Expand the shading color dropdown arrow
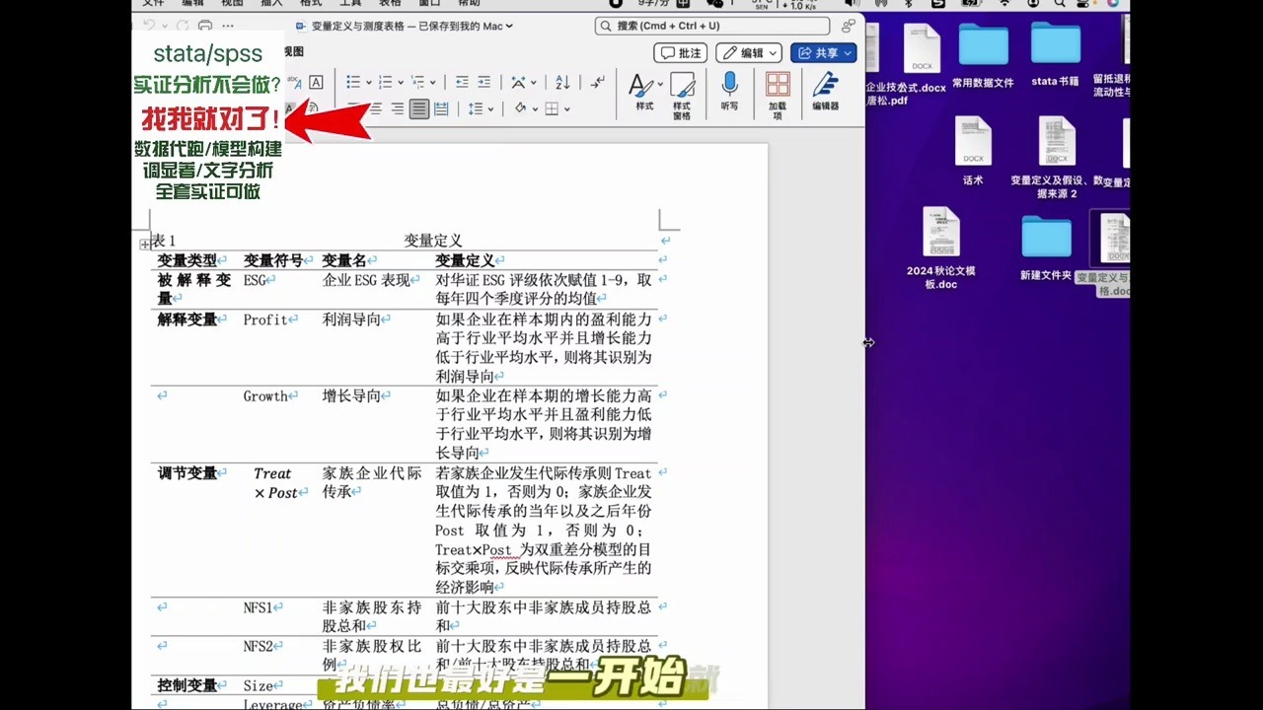Image resolution: width=1263 pixels, height=710 pixels. pos(535,109)
